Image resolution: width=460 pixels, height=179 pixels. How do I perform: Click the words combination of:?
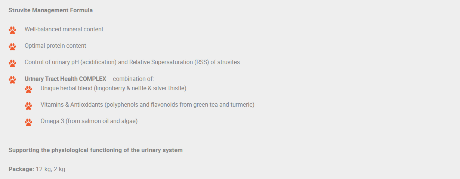(x=133, y=79)
